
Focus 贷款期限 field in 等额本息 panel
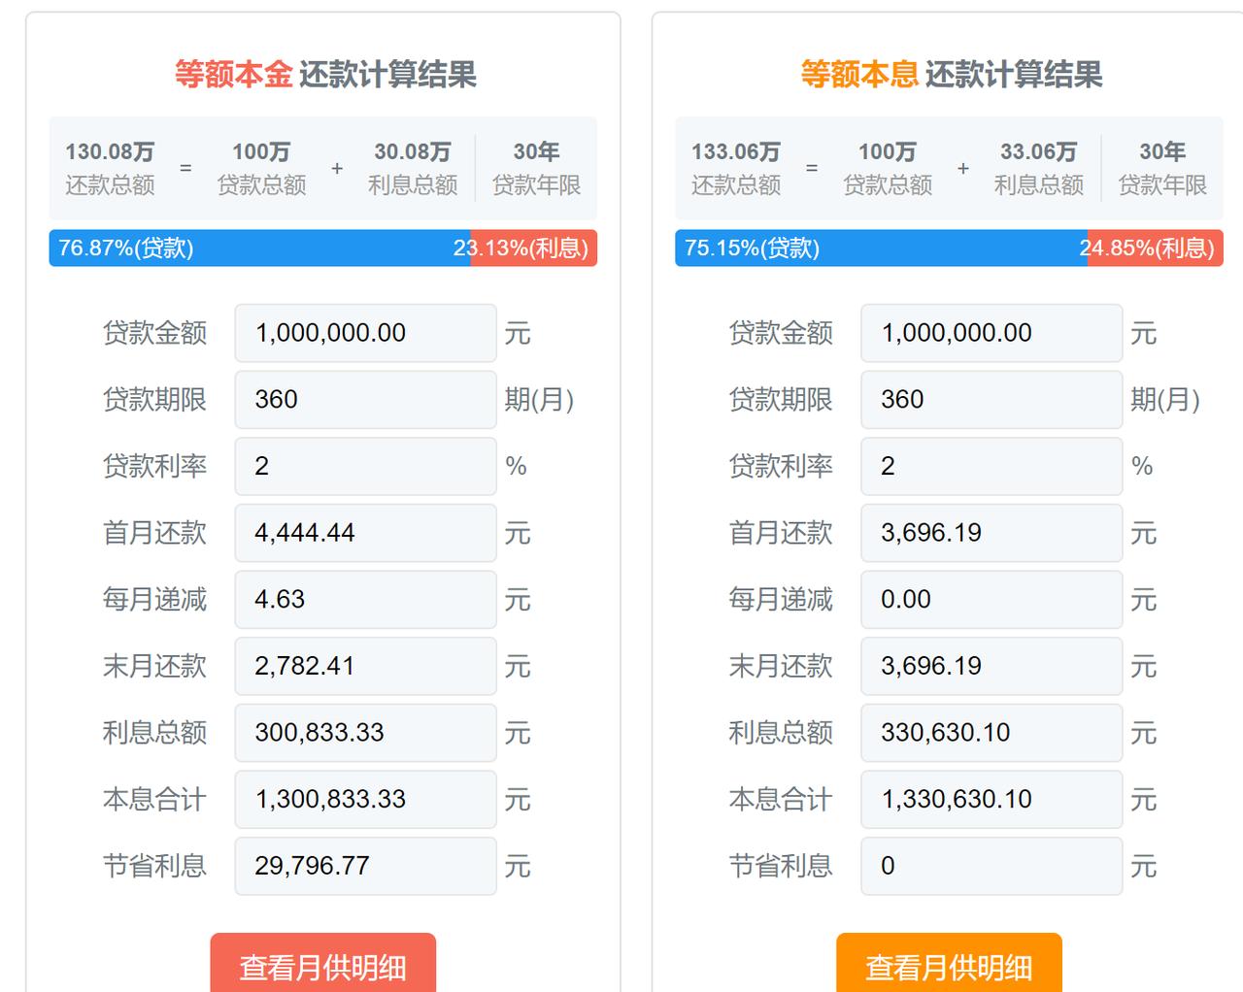(x=991, y=400)
